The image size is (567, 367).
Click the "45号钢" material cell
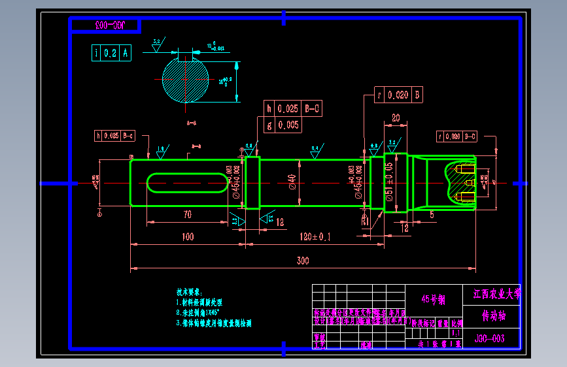point(434,300)
